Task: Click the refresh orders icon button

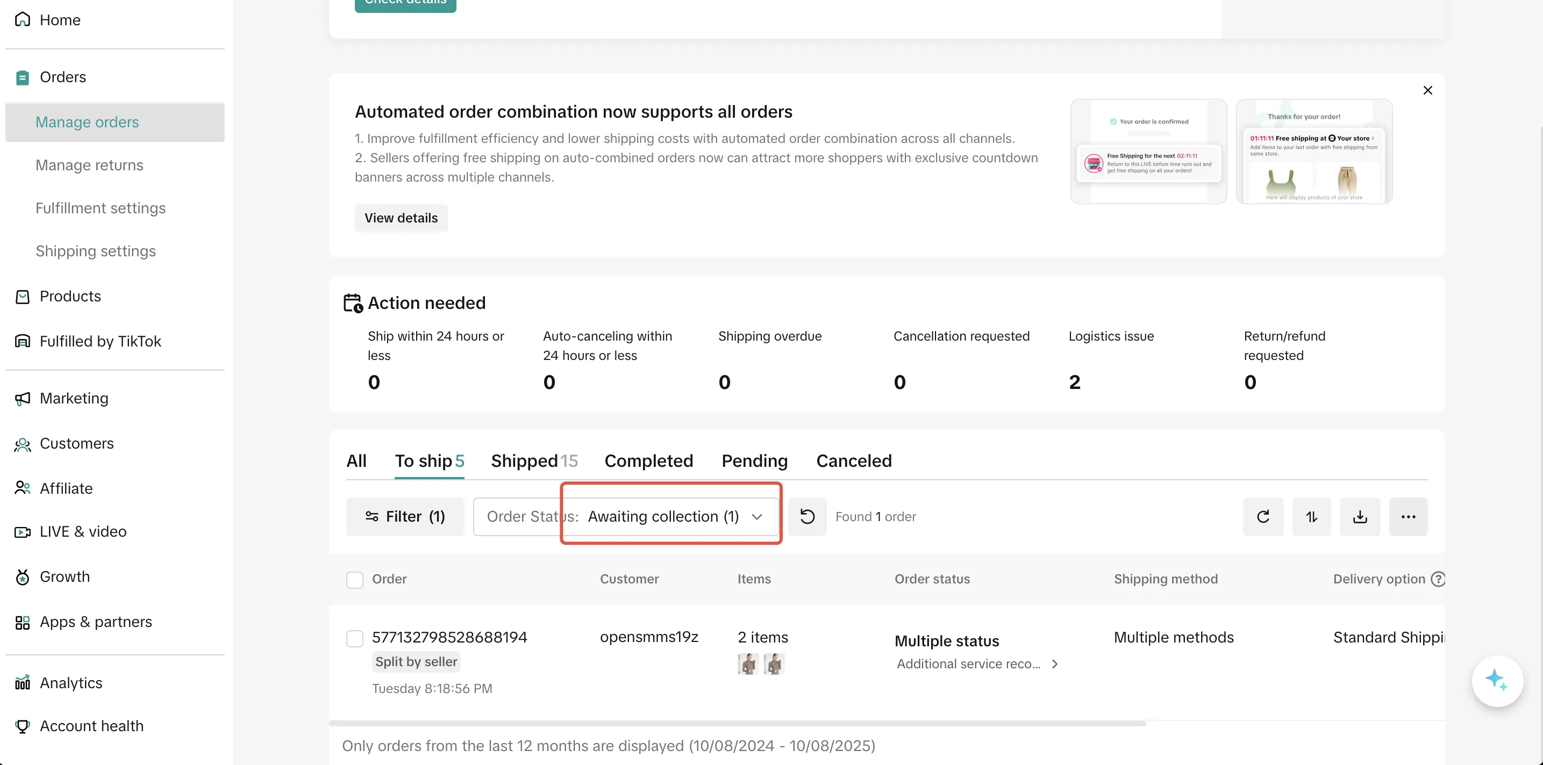Action: coord(1263,517)
